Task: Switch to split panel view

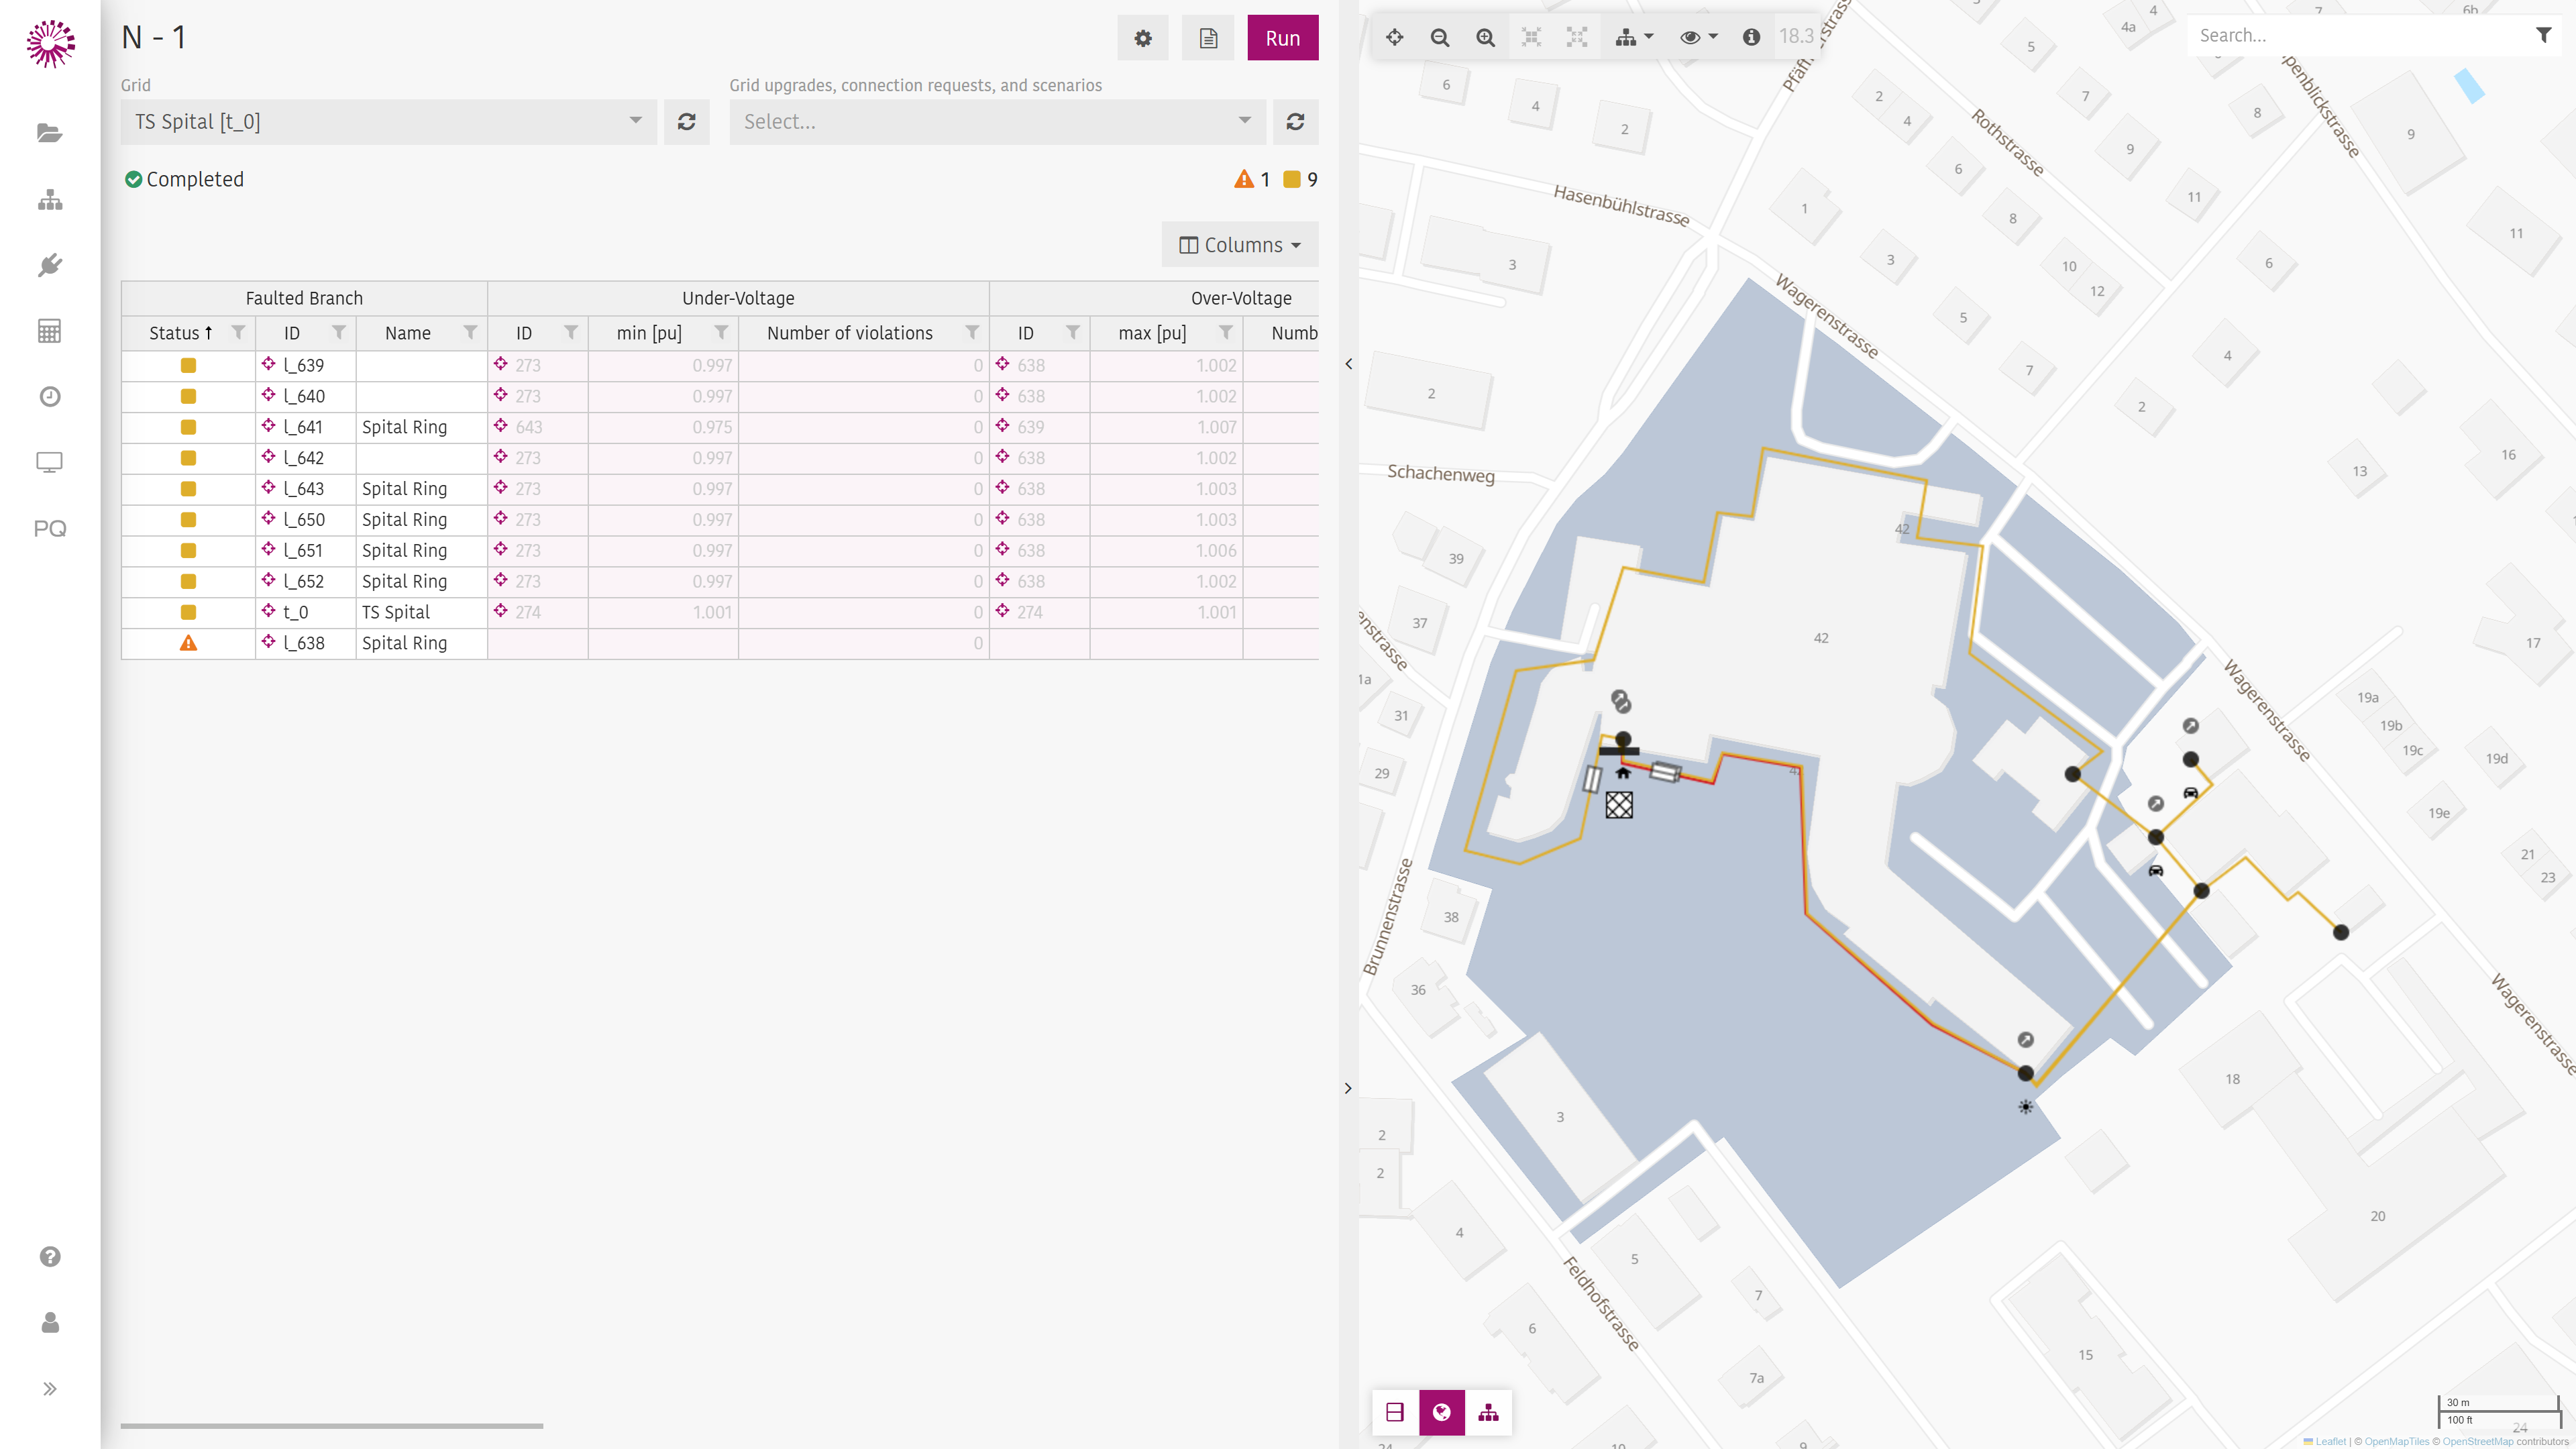Action: [1395, 1412]
